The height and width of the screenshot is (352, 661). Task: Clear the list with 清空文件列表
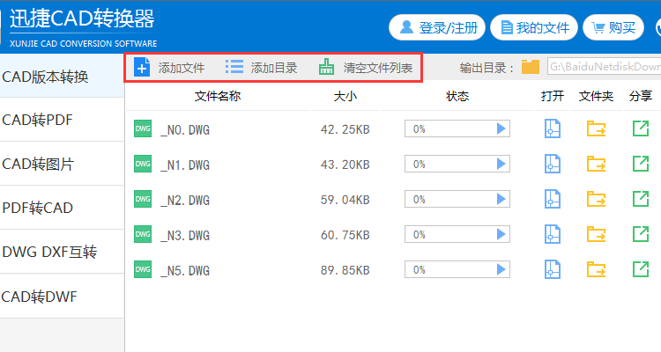tap(366, 68)
